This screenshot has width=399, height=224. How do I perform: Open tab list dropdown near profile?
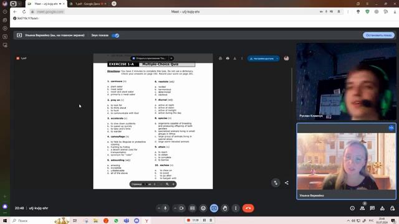tap(19, 4)
